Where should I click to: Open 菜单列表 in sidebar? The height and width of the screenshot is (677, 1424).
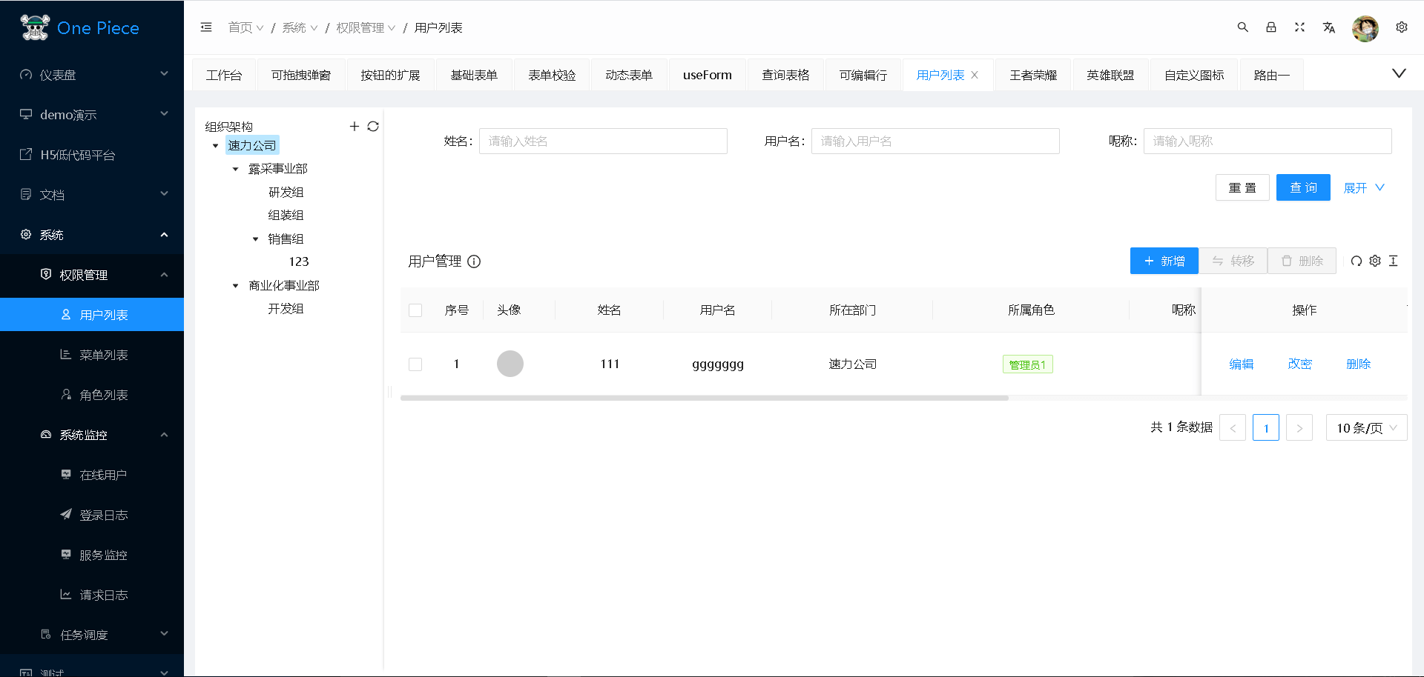(x=92, y=355)
